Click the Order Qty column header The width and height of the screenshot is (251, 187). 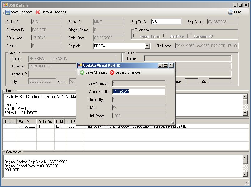click(x=46, y=122)
